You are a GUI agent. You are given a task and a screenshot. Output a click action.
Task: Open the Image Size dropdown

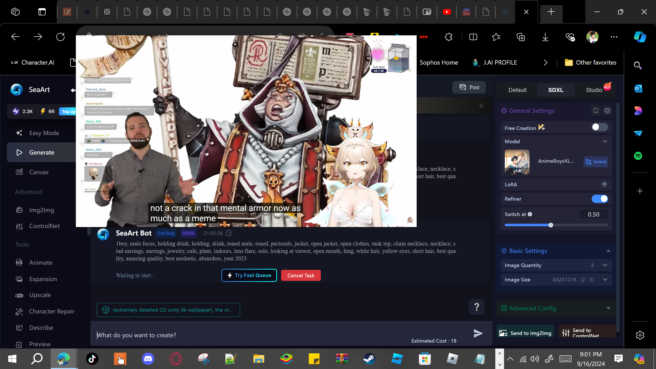pos(556,280)
